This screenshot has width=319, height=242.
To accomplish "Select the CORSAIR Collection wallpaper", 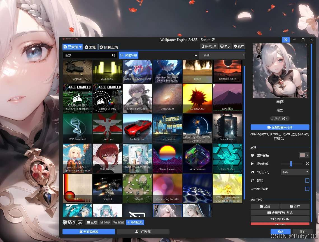I will [x=77, y=98].
